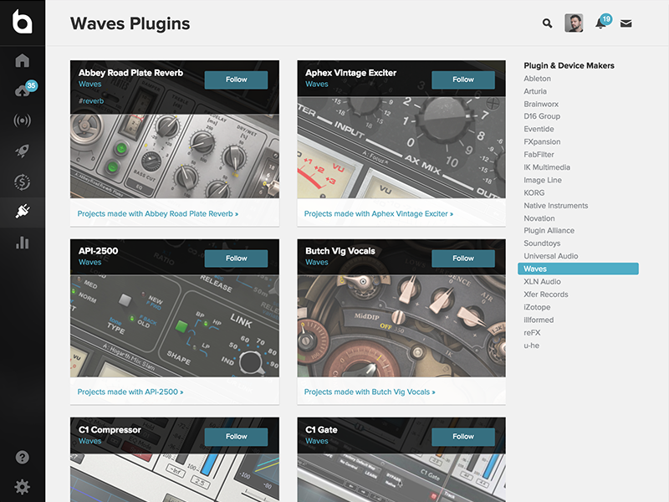Open the settings gear icon

pos(22,486)
